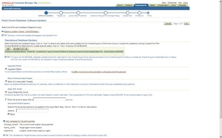Viewport: 222px width, 138px height.
Task: Click the General Provisioning breadcrumb
Action: tap(12, 8)
